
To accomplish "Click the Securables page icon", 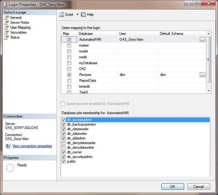I will [6, 33].
